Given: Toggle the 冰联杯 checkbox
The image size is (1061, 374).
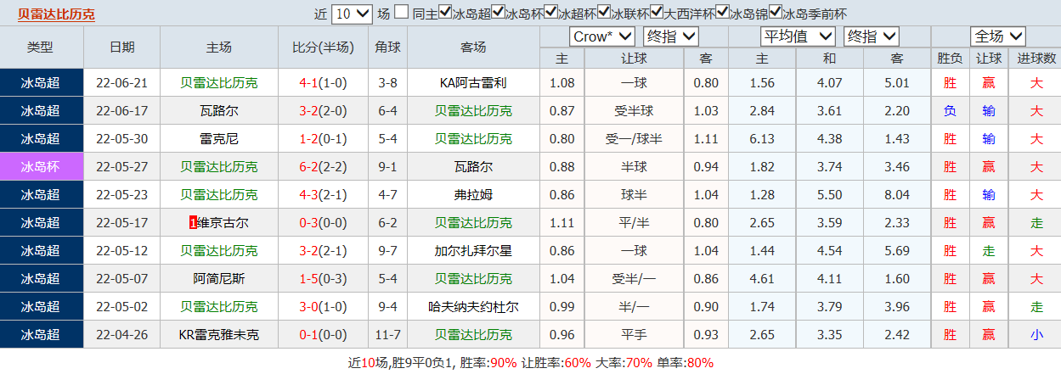Looking at the screenshot, I should point(604,14).
